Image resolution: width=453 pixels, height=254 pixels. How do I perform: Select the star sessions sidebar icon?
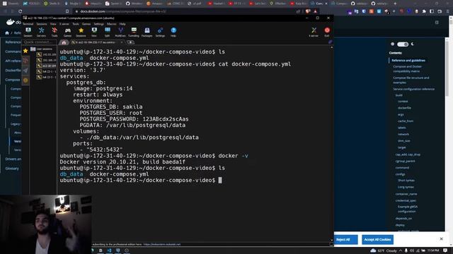[25, 51]
